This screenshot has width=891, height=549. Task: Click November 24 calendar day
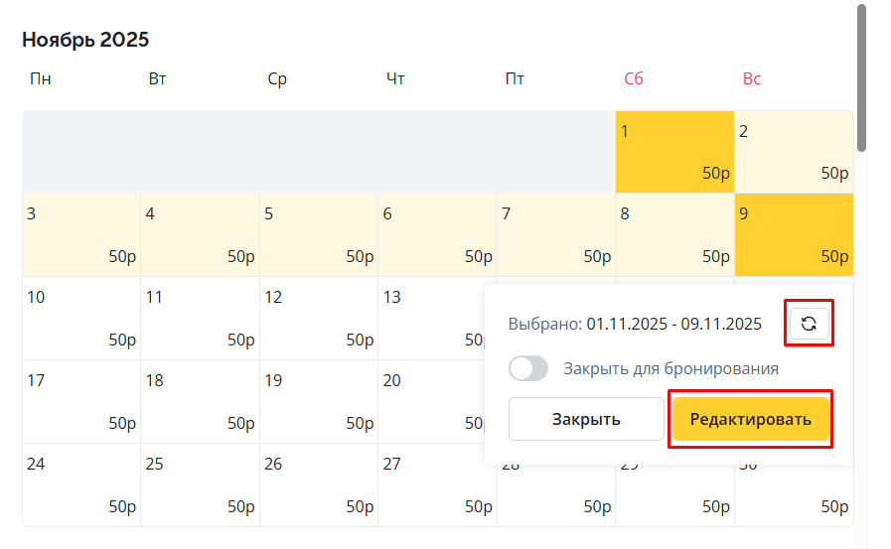tap(81, 484)
